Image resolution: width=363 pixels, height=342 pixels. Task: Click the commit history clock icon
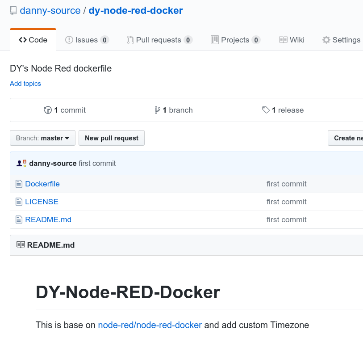(x=48, y=110)
